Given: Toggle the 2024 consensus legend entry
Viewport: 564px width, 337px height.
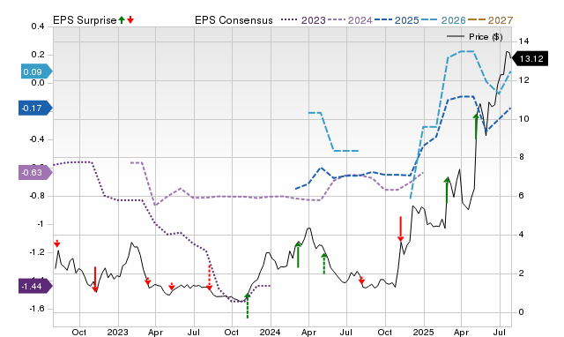Looking at the screenshot, I should click(x=350, y=20).
